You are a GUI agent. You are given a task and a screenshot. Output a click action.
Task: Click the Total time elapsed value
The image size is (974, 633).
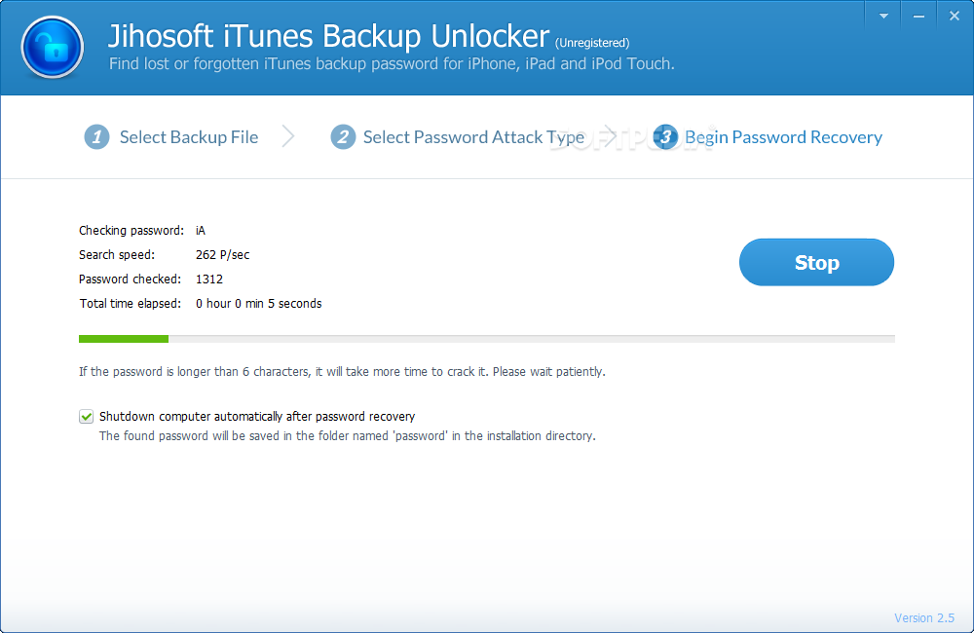coord(258,304)
